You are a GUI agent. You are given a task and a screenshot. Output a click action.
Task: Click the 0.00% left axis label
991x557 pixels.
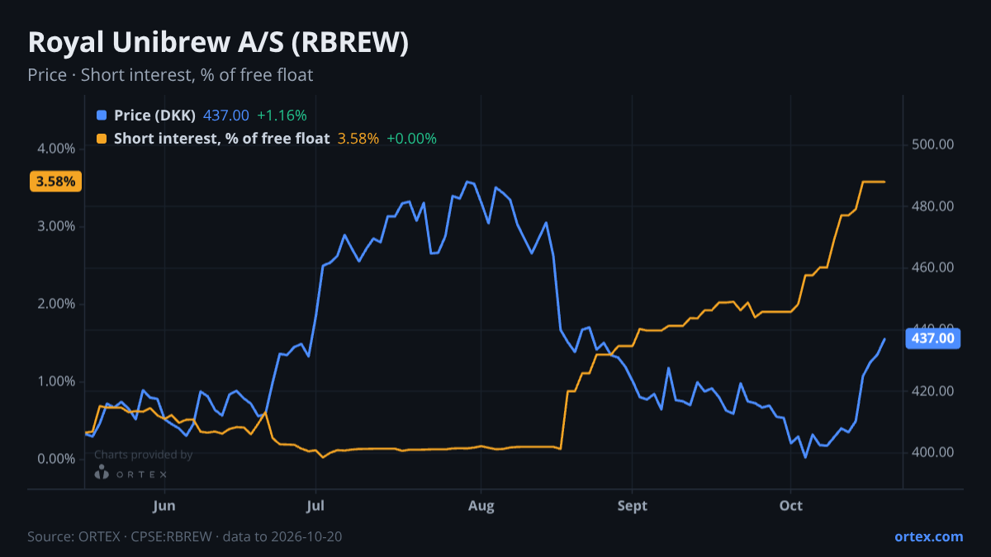click(x=56, y=459)
